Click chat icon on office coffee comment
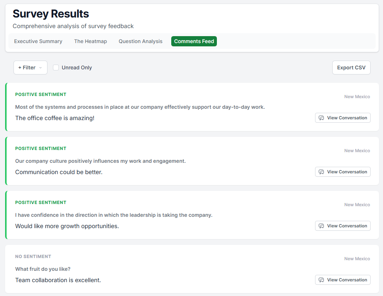The height and width of the screenshot is (296, 383). 321,118
